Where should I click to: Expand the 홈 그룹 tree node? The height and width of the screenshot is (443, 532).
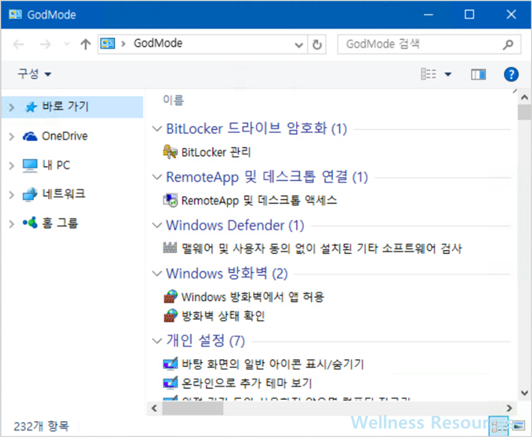[x=11, y=224]
